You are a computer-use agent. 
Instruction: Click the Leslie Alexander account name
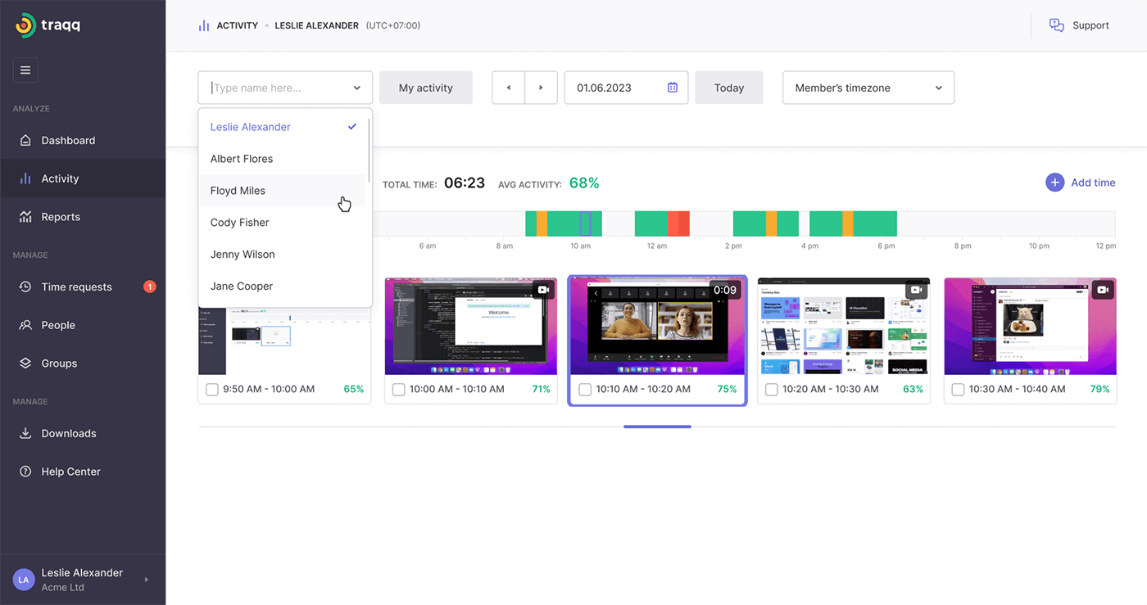coord(82,572)
